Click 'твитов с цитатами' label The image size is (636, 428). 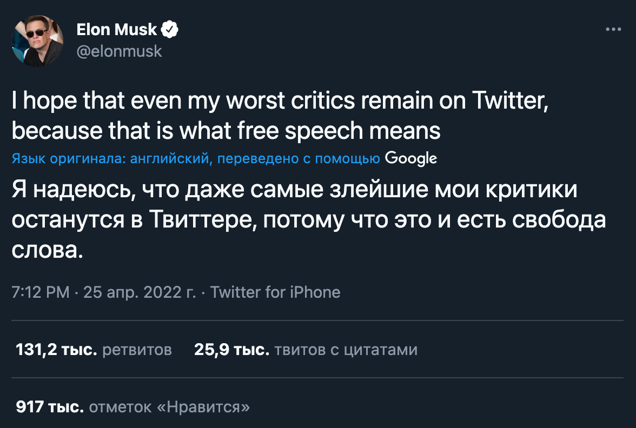pos(346,350)
